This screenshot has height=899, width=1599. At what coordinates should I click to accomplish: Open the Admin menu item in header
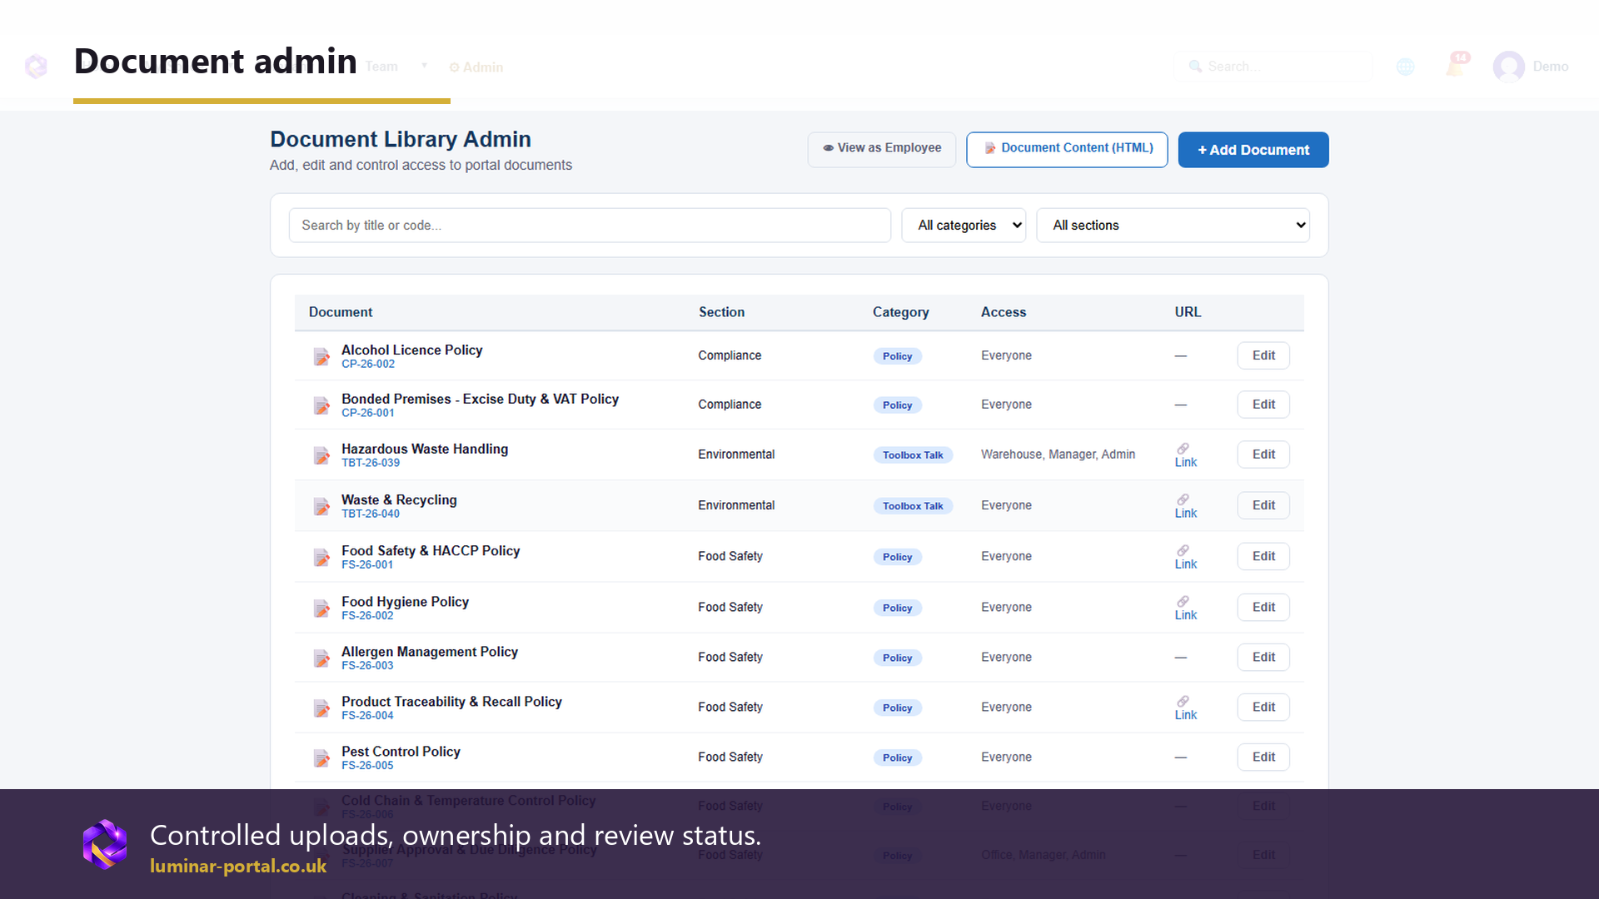[476, 67]
